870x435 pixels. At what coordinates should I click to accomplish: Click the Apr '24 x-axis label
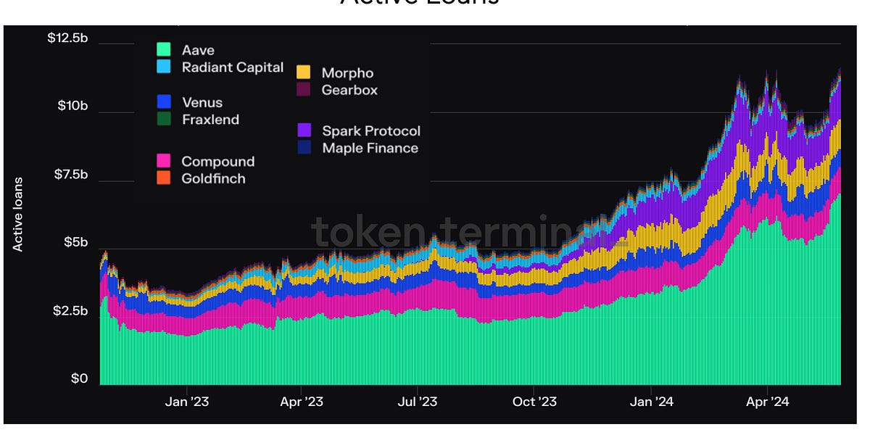click(x=767, y=401)
